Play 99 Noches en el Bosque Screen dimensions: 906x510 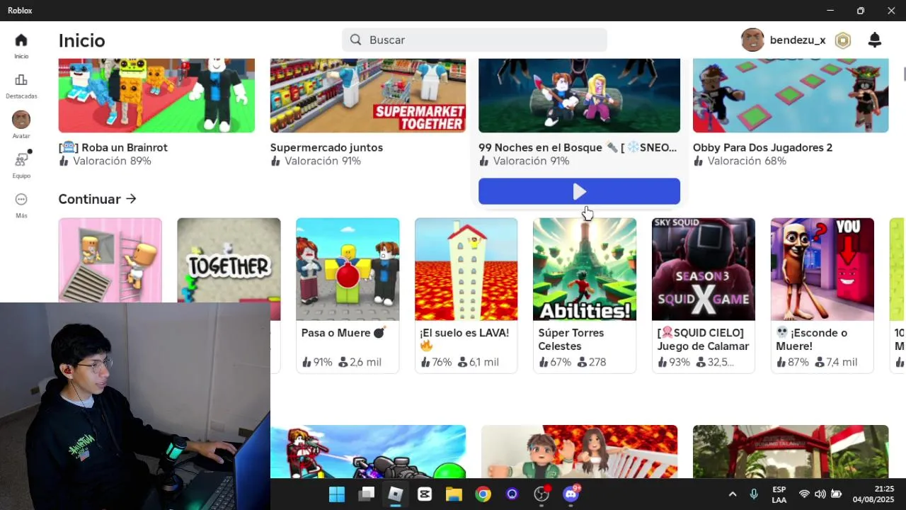coord(579,191)
